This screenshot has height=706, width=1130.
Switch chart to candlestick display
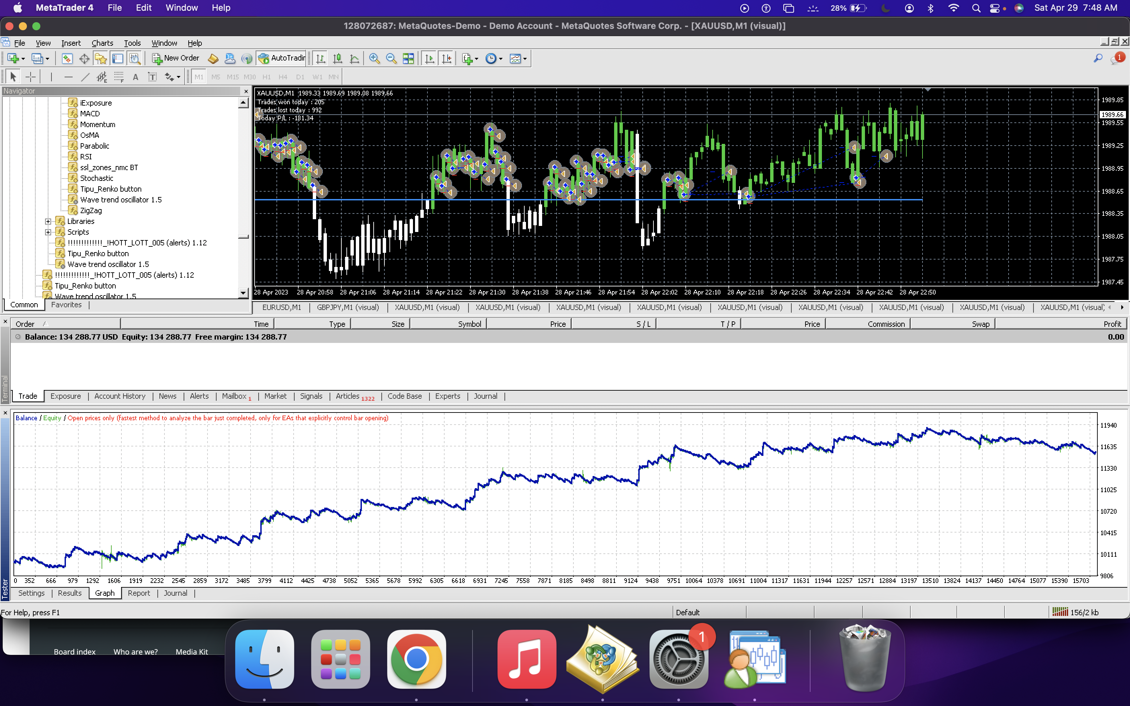(x=338, y=58)
